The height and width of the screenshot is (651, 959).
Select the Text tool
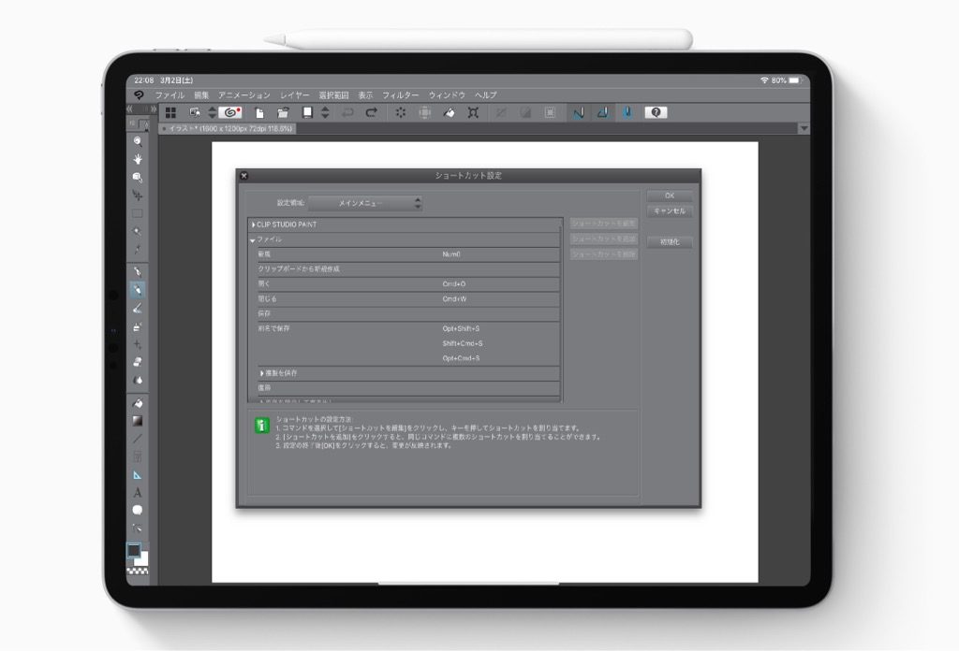[x=138, y=492]
